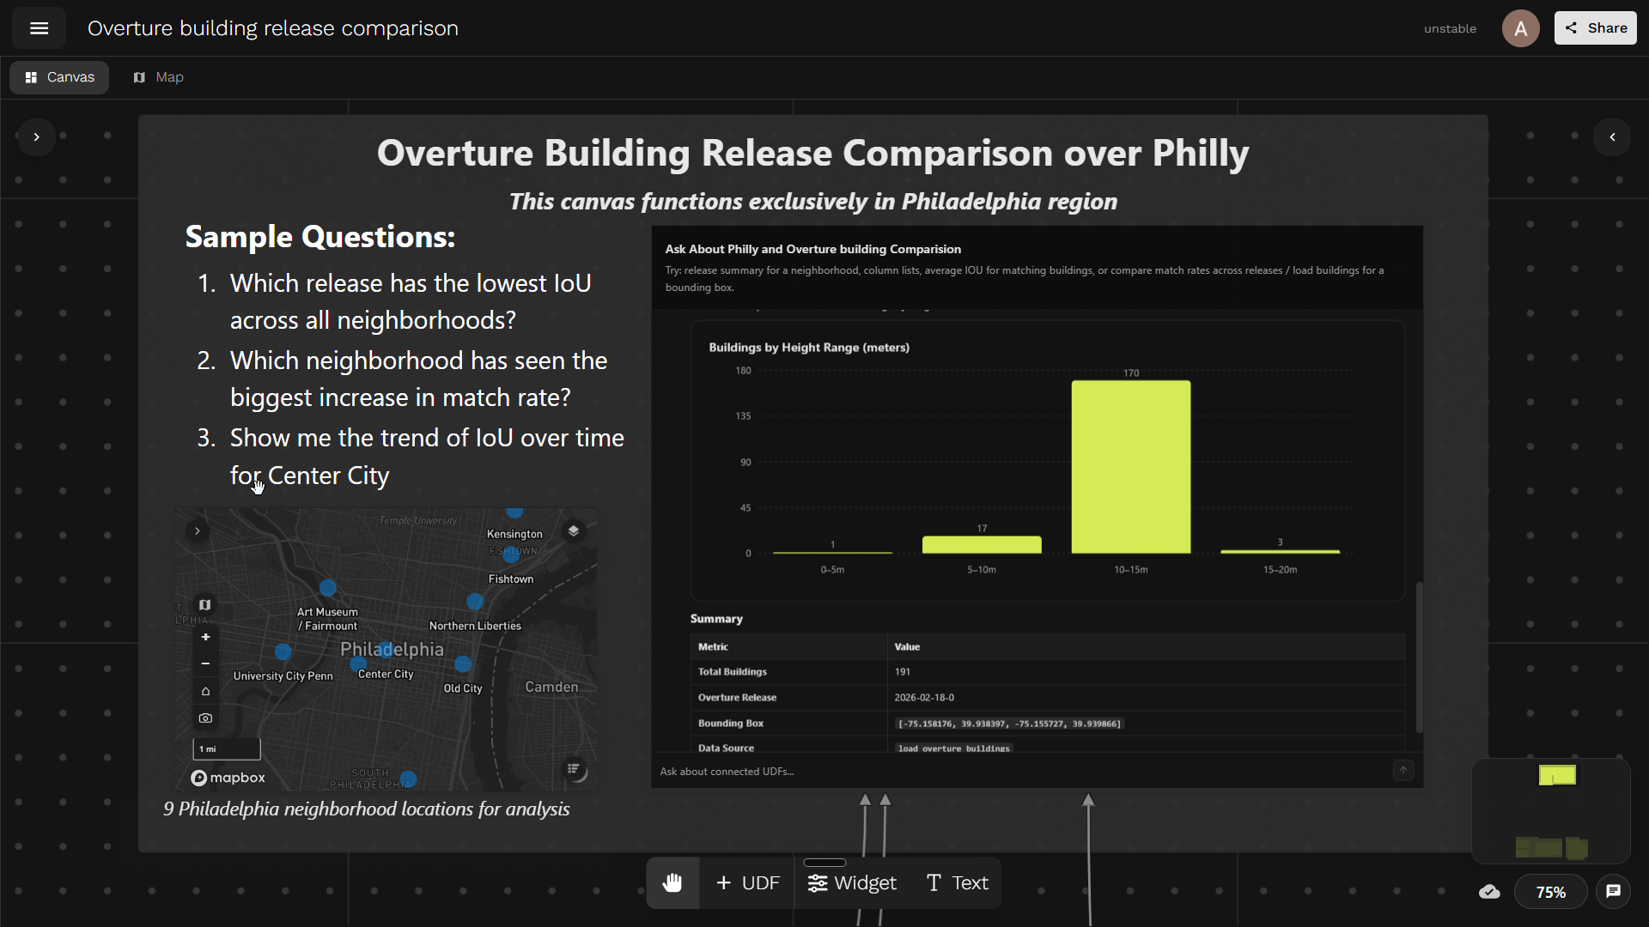Click the send arrow in chat input

click(1403, 771)
